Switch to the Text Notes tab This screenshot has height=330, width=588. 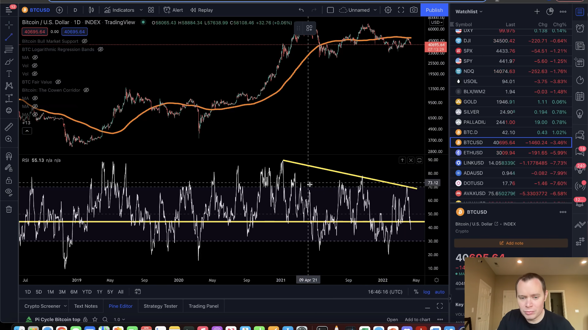pyautogui.click(x=86, y=306)
